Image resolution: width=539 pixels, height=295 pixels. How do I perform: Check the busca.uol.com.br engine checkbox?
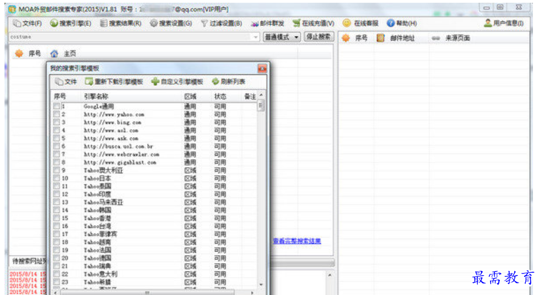click(56, 146)
